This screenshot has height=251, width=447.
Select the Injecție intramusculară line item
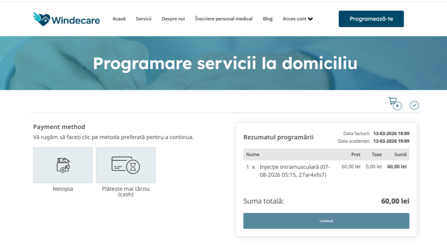(295, 170)
